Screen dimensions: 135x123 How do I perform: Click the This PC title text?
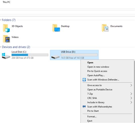(x=7, y=2)
